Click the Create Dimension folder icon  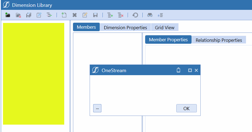click(8, 15)
